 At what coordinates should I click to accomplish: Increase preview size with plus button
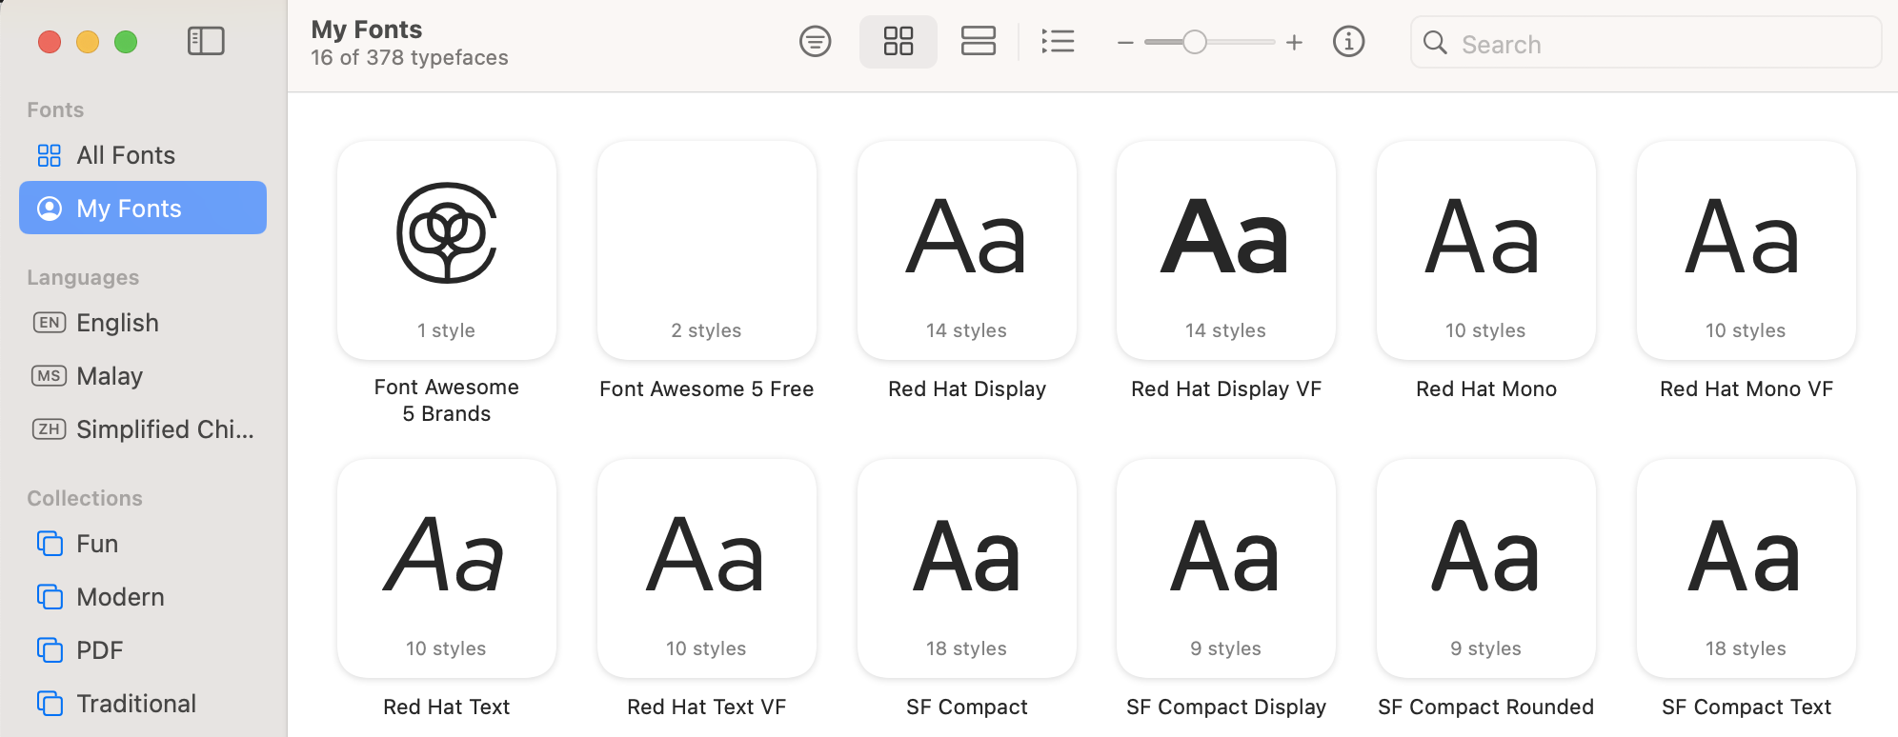pyautogui.click(x=1294, y=42)
